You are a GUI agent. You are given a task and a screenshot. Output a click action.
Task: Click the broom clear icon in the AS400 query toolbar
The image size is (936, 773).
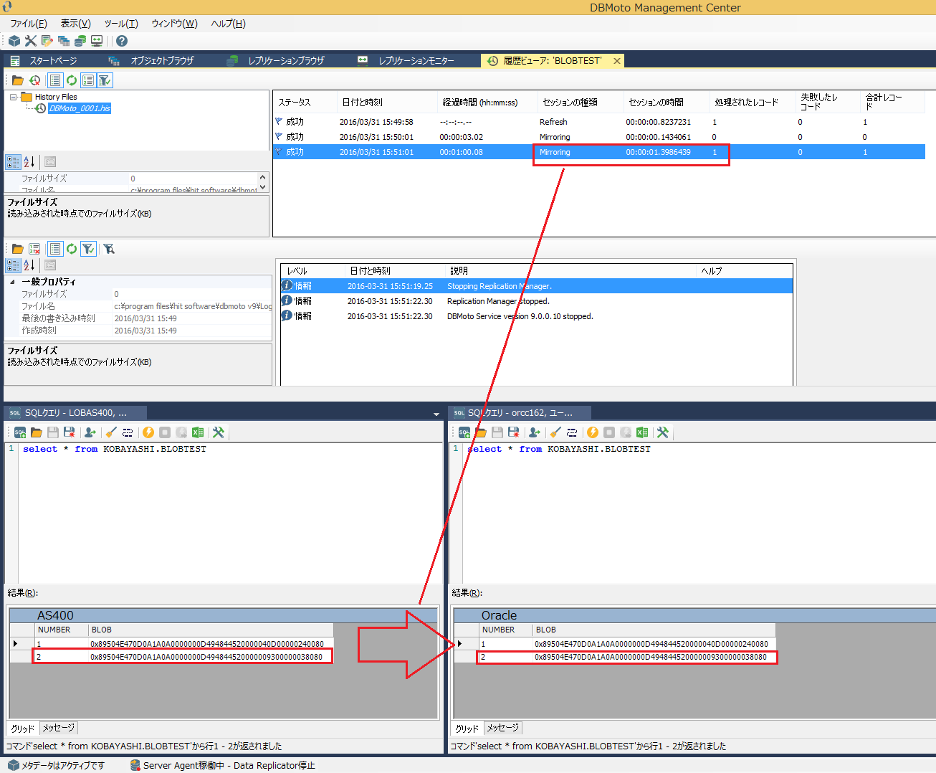click(110, 432)
